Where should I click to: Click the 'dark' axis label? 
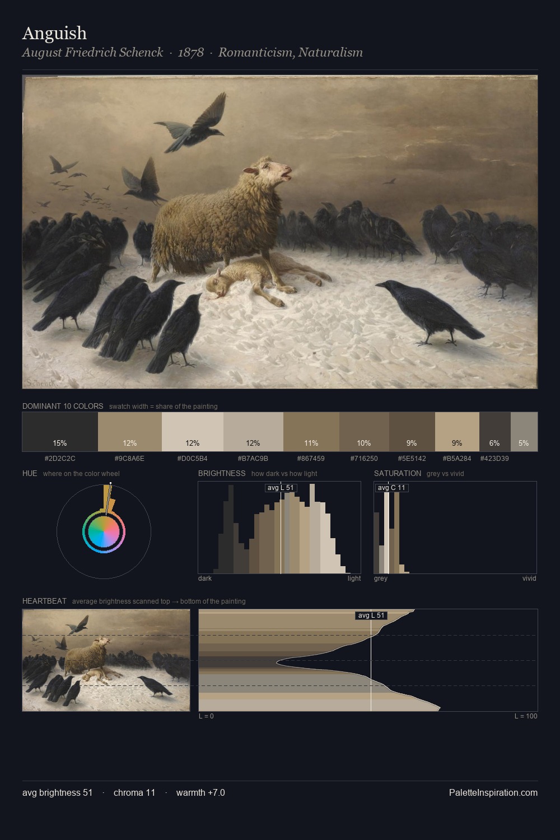pos(205,578)
